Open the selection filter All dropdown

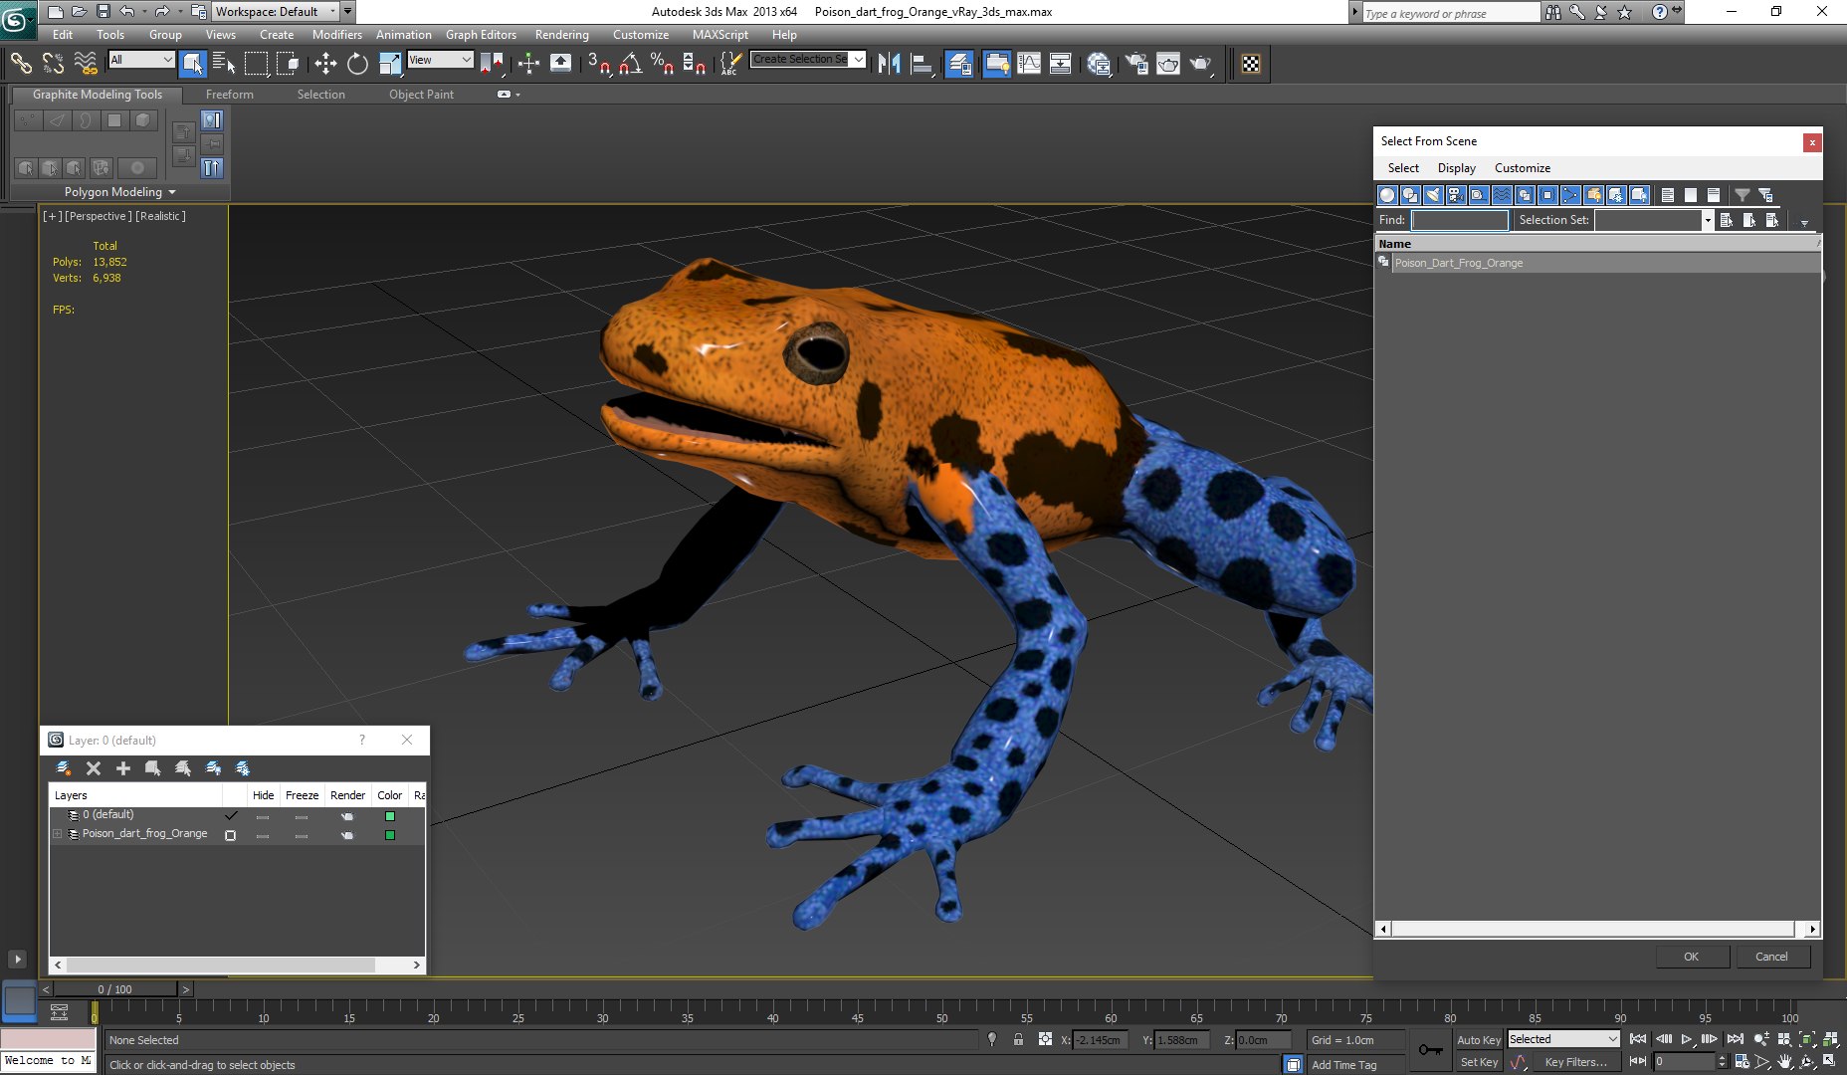[x=141, y=60]
